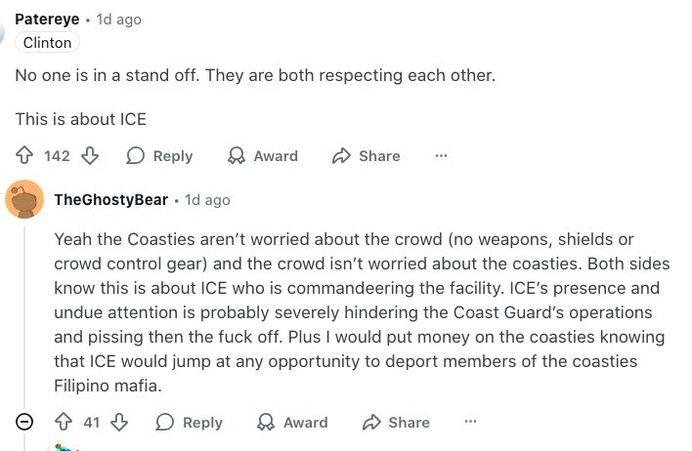This screenshot has height=451, width=692.
Task: Share TheGhostyBear's reply
Action: 396,423
